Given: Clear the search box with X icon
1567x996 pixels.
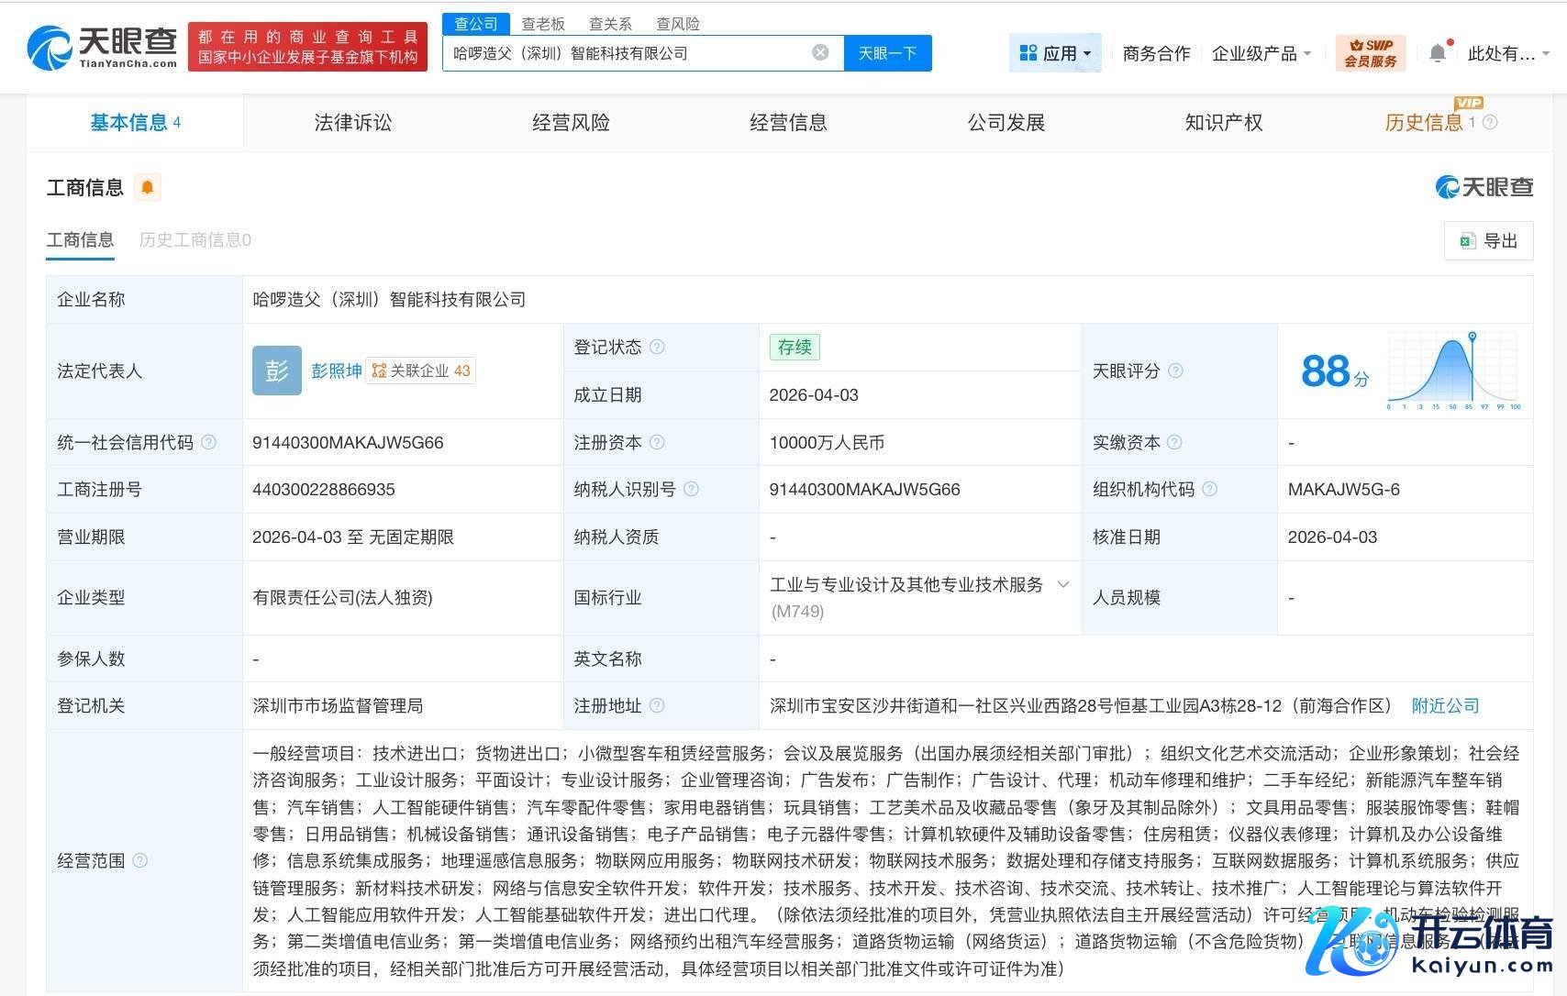Looking at the screenshot, I should (x=820, y=53).
